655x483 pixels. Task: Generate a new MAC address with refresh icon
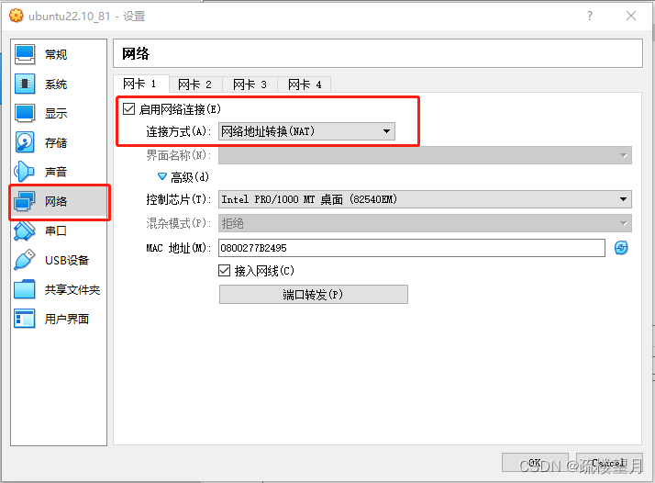(621, 248)
